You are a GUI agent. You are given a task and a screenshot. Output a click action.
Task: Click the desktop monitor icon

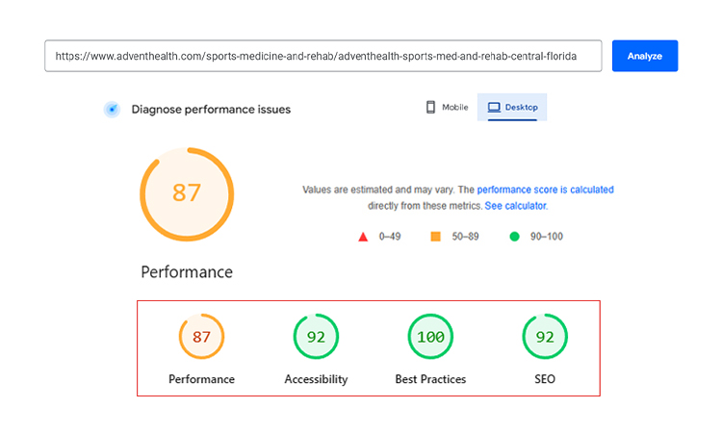(494, 108)
